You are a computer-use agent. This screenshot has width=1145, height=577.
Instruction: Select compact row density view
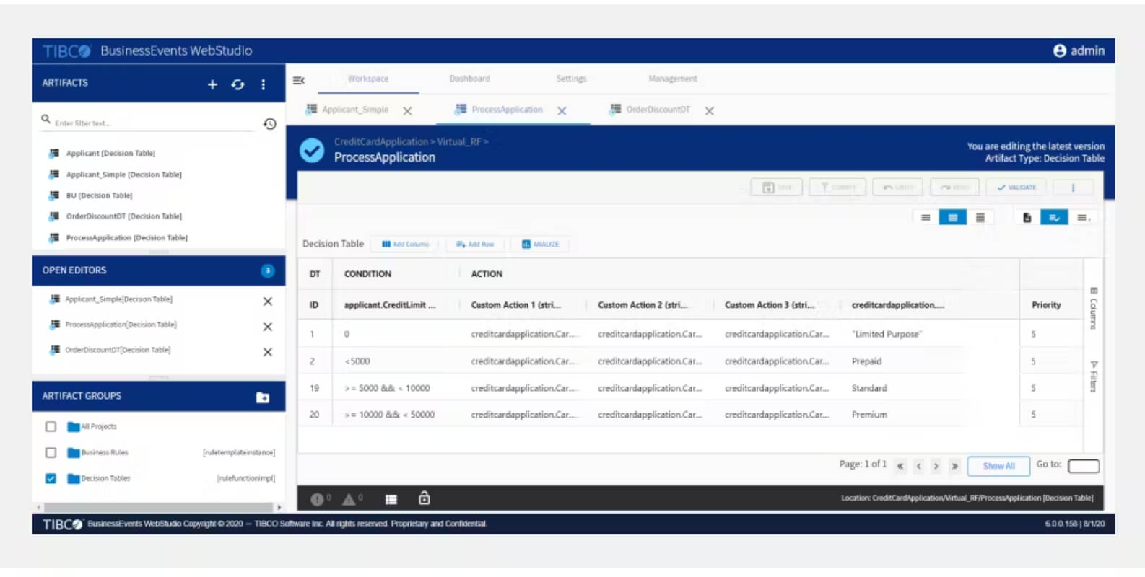pyautogui.click(x=926, y=218)
